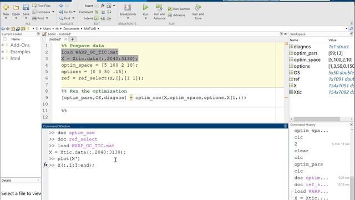
Task: Click the Uncomment icon beside Comment
Action: 103,12
